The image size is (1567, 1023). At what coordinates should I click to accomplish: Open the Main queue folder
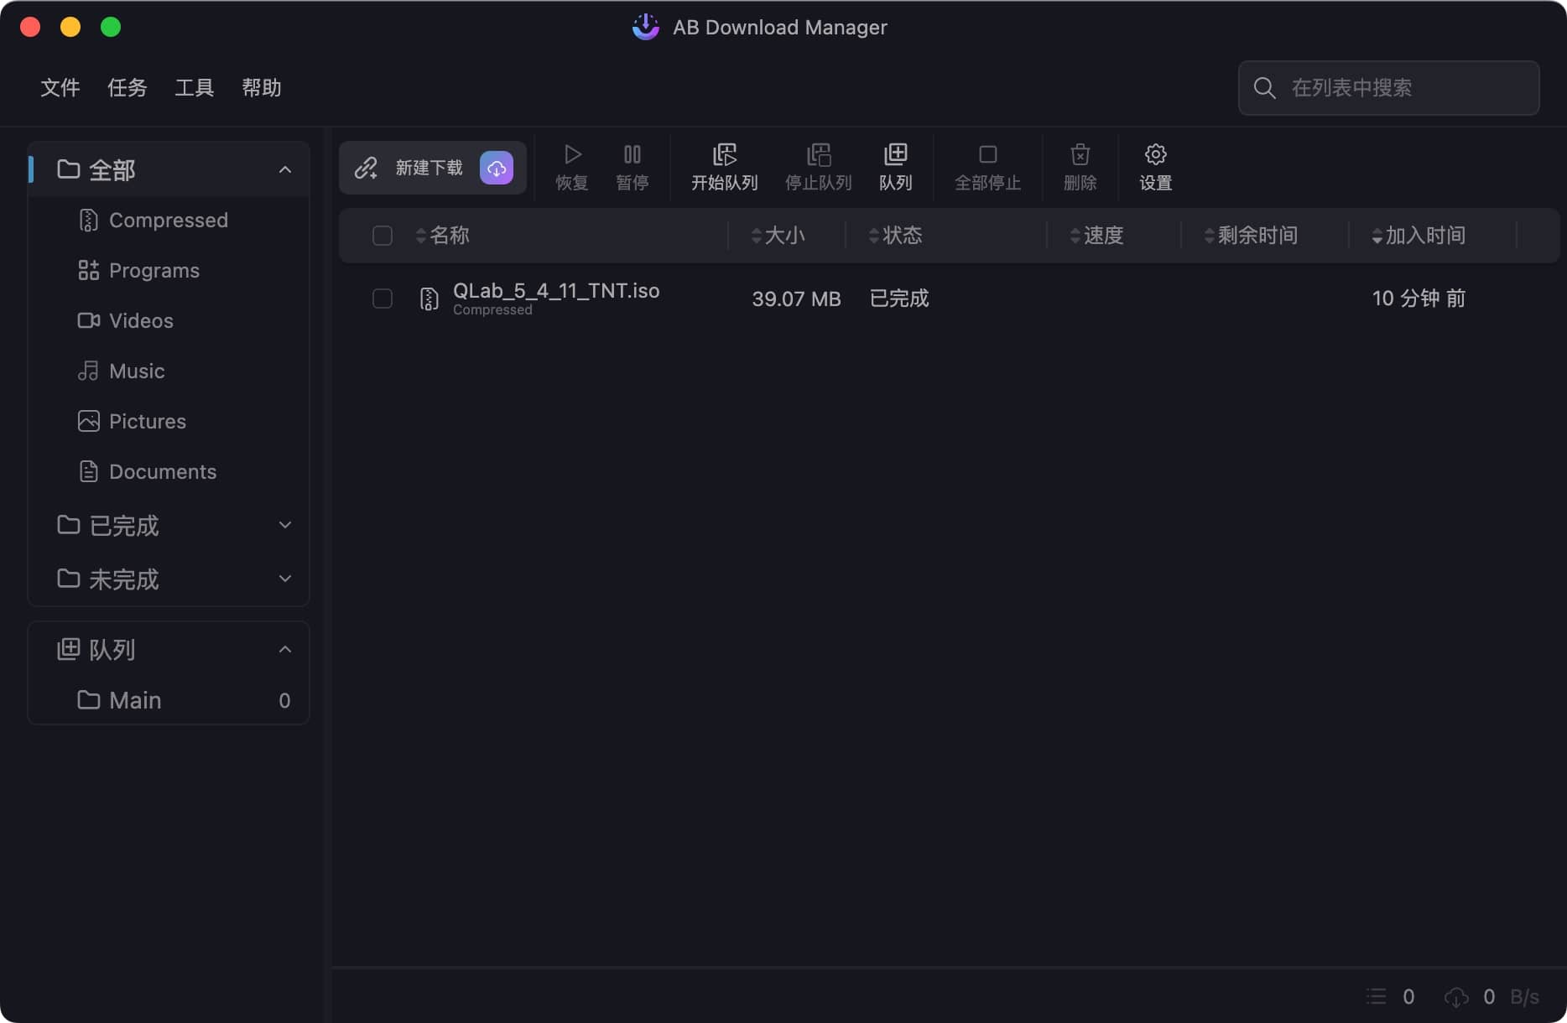click(169, 700)
